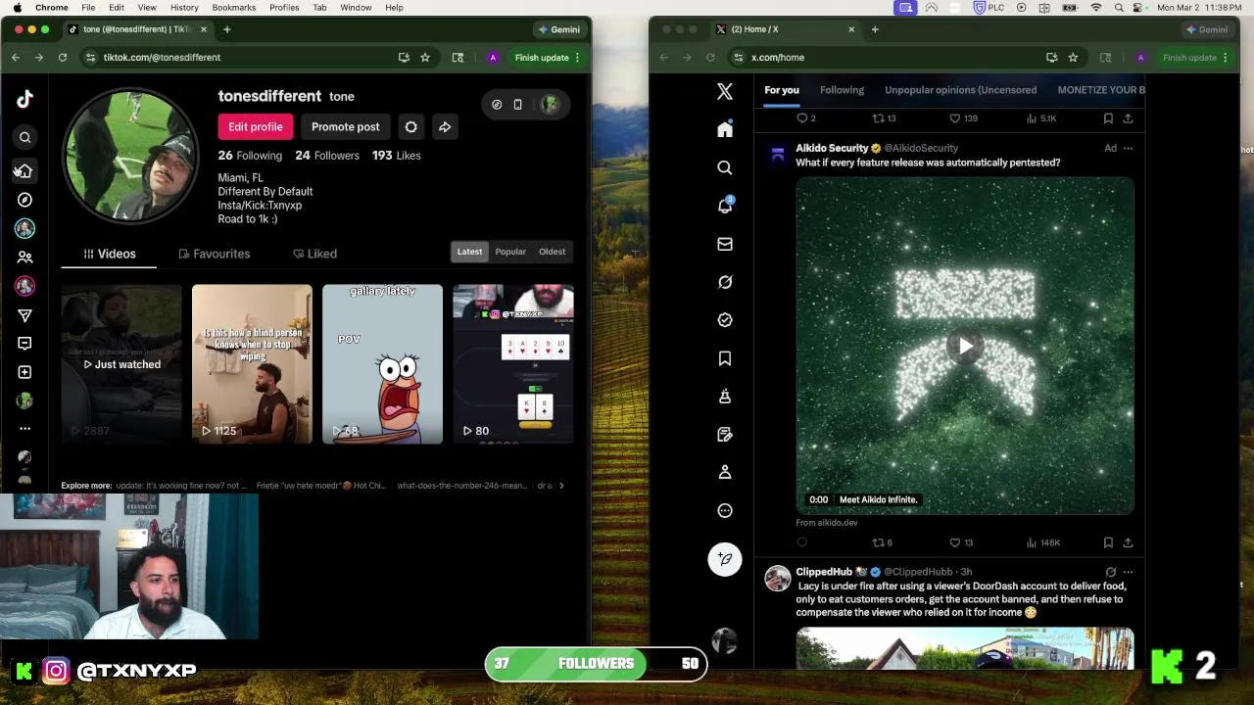The height and width of the screenshot is (705, 1254).
Task: Click Edit profile button on TikTok
Action: tap(256, 126)
